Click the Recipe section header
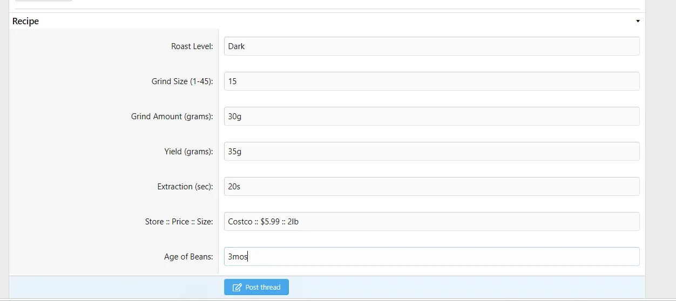The height and width of the screenshot is (301, 676). pyautogui.click(x=327, y=21)
